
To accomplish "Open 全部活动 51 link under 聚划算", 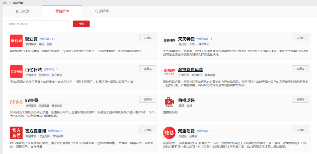I will pos(47,39).
